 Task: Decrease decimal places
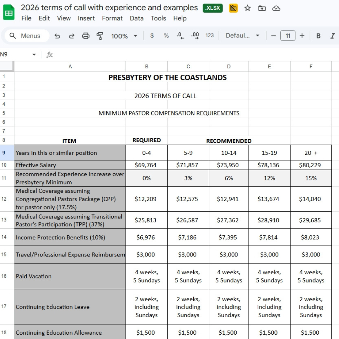tap(180, 35)
